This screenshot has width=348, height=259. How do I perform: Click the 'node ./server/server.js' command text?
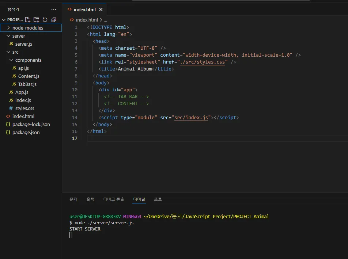pos(104,222)
